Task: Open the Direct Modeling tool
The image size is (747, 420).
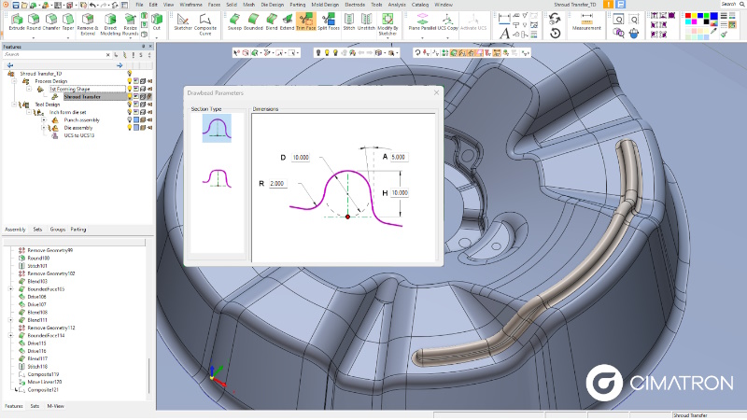Action: (110, 24)
